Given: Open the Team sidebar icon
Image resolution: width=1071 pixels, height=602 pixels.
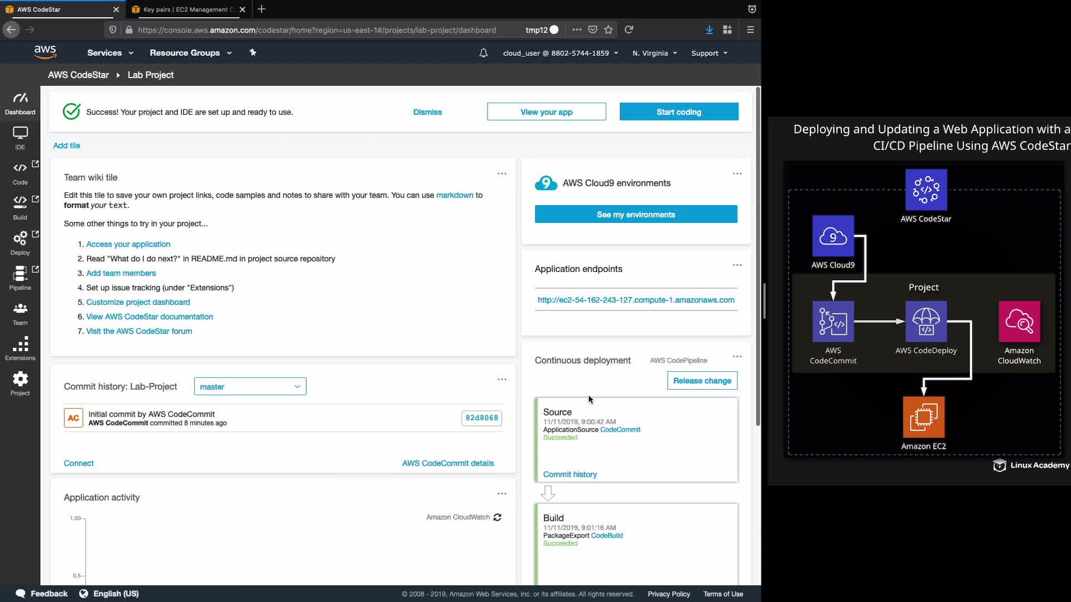Looking at the screenshot, I should pos(20,313).
